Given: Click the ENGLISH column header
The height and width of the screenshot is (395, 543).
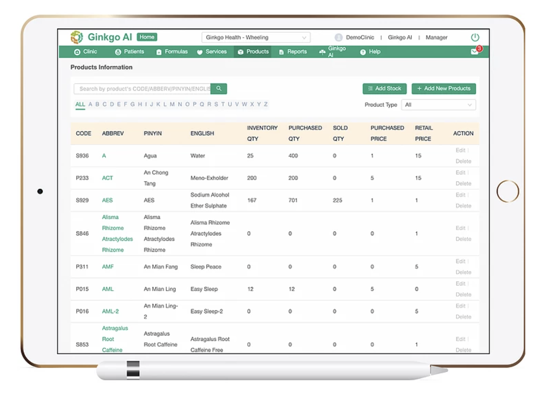Looking at the screenshot, I should pyautogui.click(x=202, y=133).
